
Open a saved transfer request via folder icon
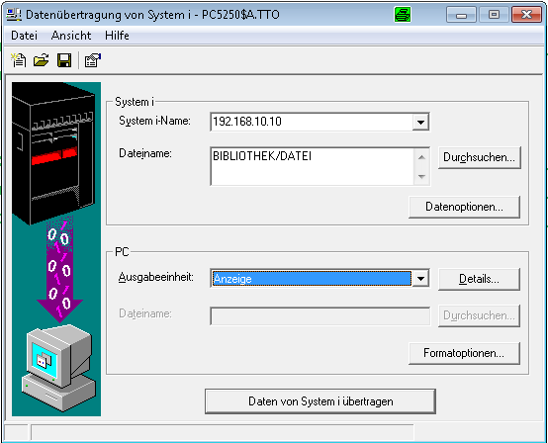(x=42, y=60)
